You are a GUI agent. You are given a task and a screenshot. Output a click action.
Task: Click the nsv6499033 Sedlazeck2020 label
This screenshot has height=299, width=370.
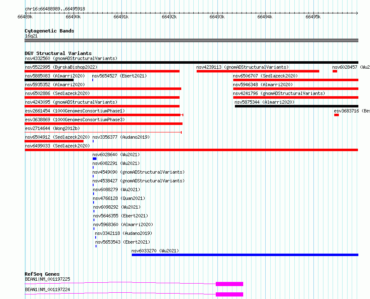coord(57,146)
